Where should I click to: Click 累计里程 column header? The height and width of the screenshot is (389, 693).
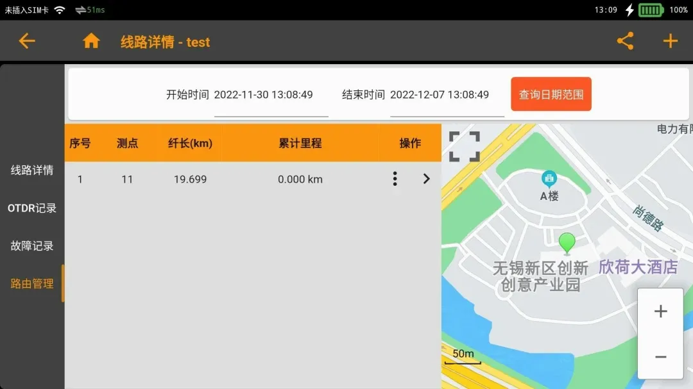(x=300, y=143)
